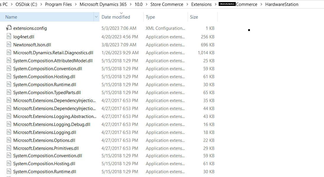Click the System.Composition.AttributedModel.dll file icon
The height and width of the screenshot is (177, 324).
click(9, 60)
